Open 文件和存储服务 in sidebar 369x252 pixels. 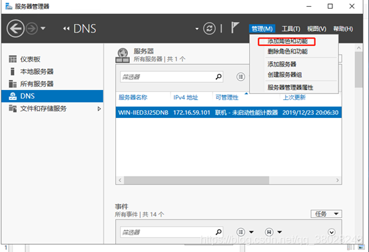click(43, 109)
